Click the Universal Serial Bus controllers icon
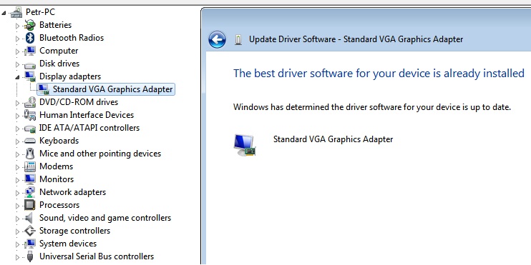The width and height of the screenshot is (531, 265). click(30, 256)
